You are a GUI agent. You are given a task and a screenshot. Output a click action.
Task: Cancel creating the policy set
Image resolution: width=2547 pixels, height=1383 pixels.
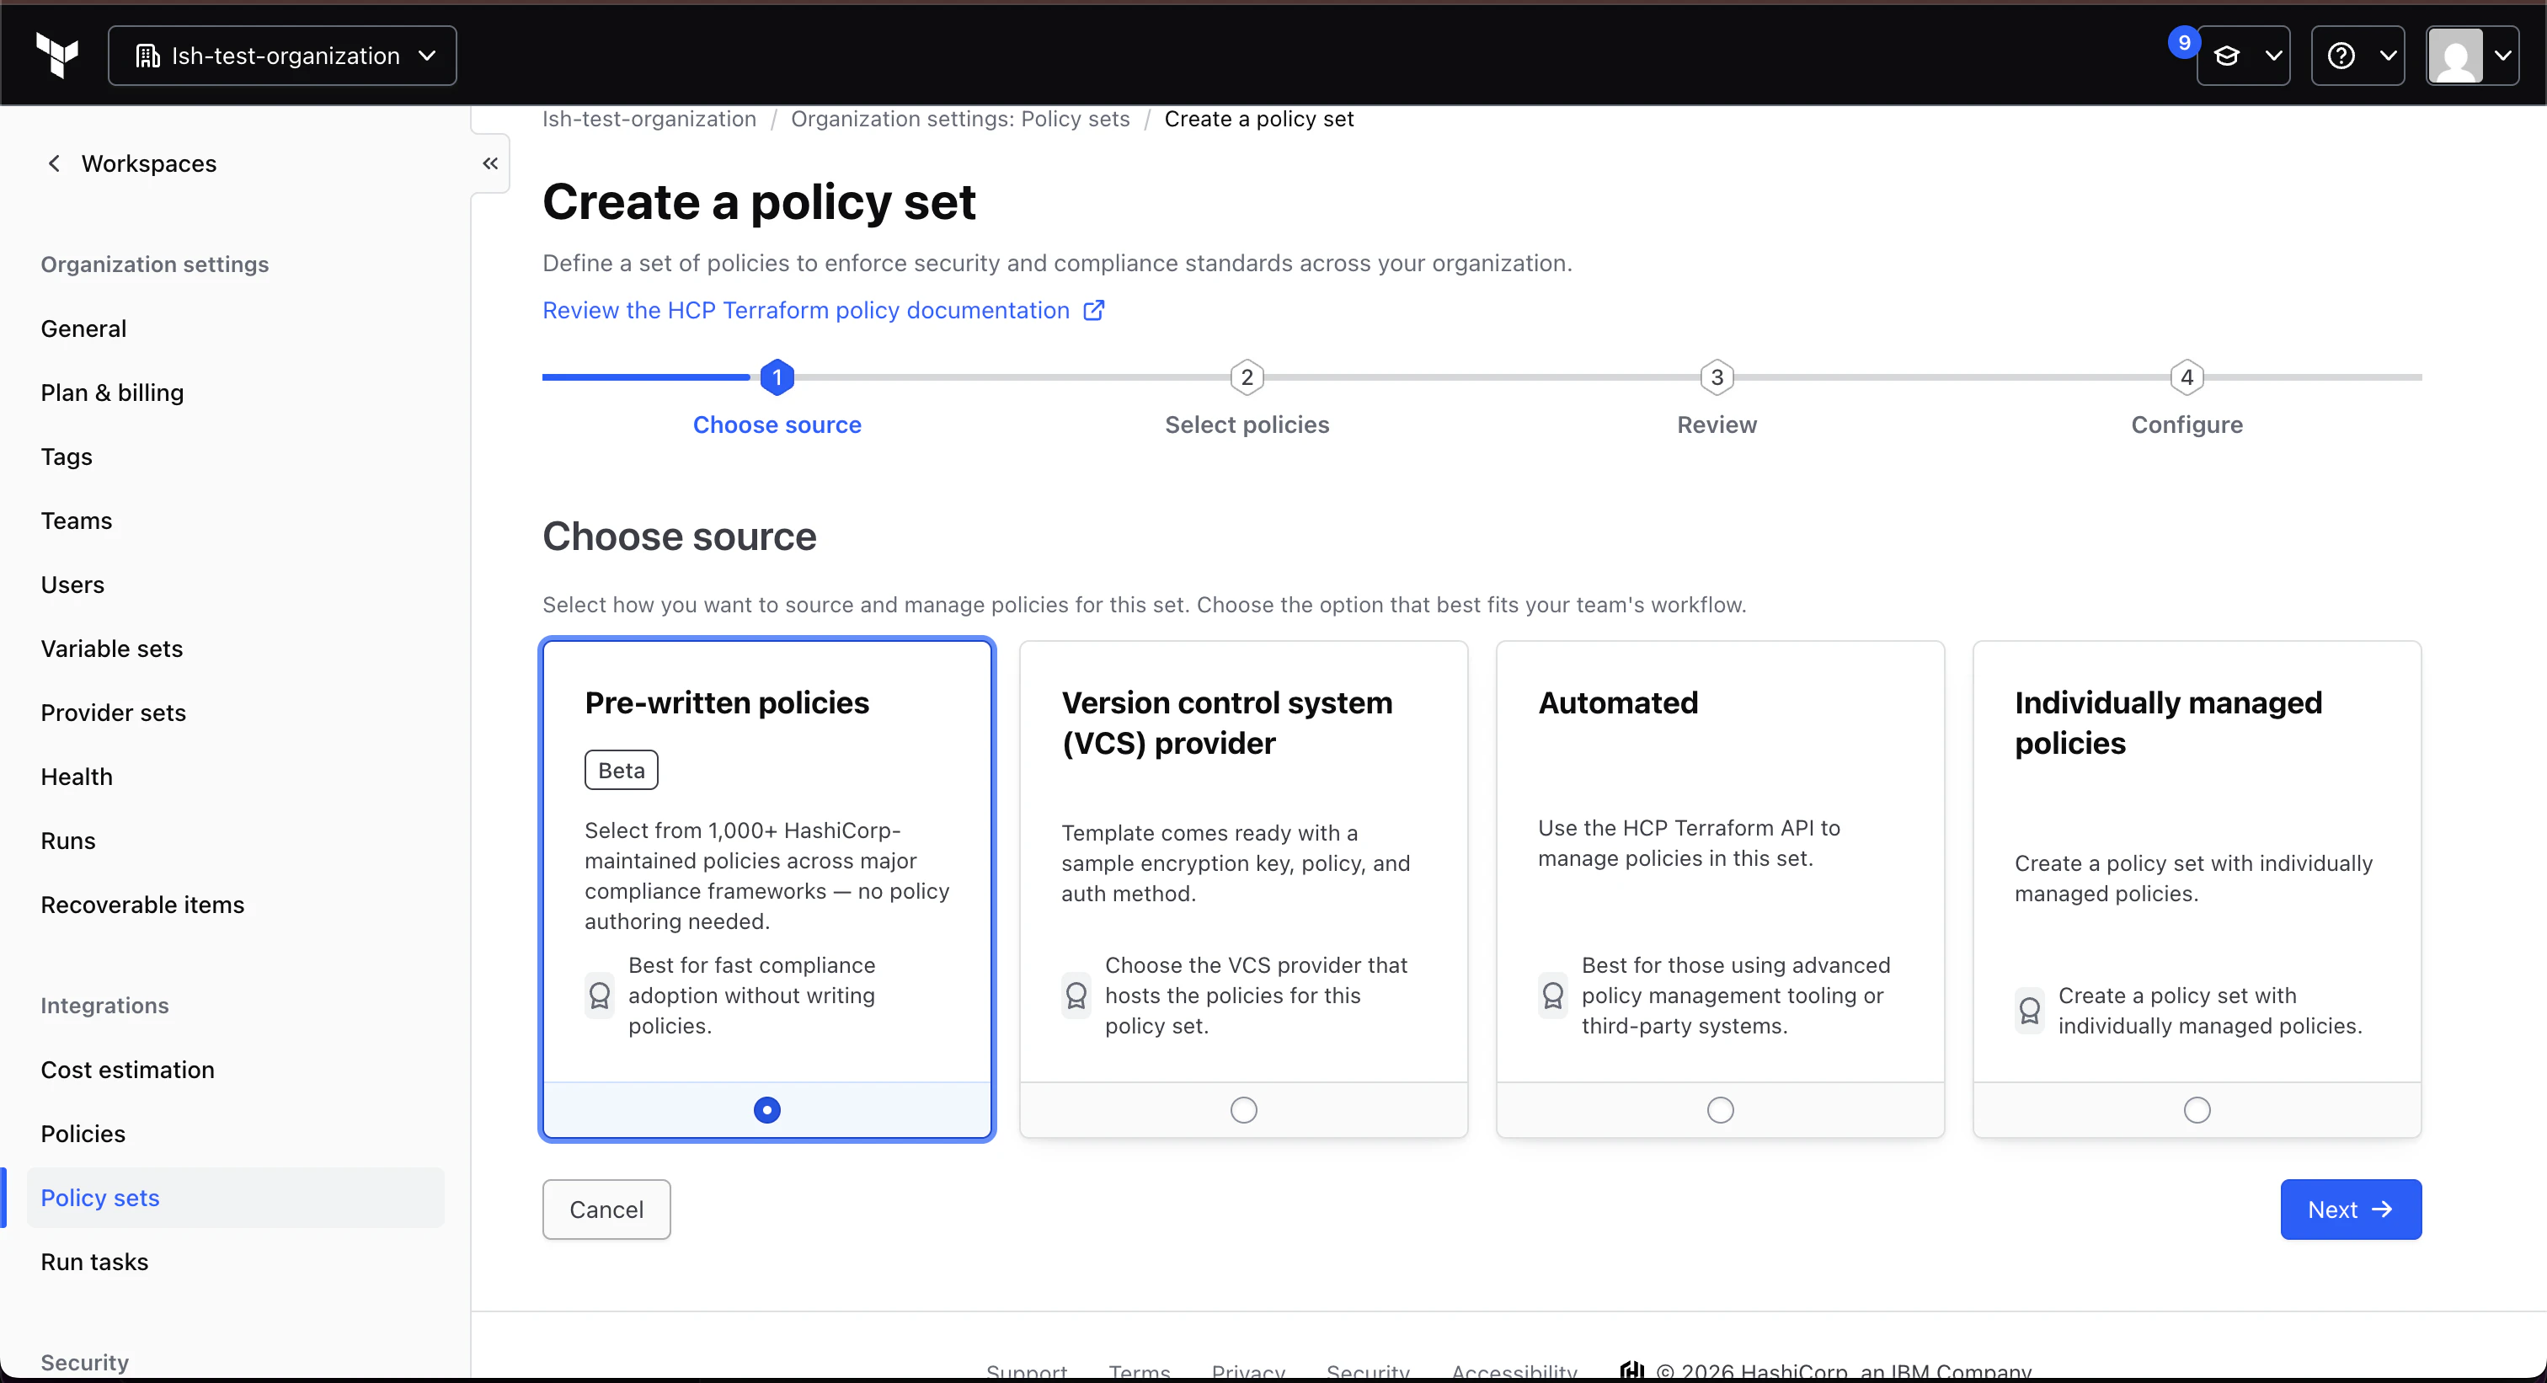pyautogui.click(x=606, y=1210)
